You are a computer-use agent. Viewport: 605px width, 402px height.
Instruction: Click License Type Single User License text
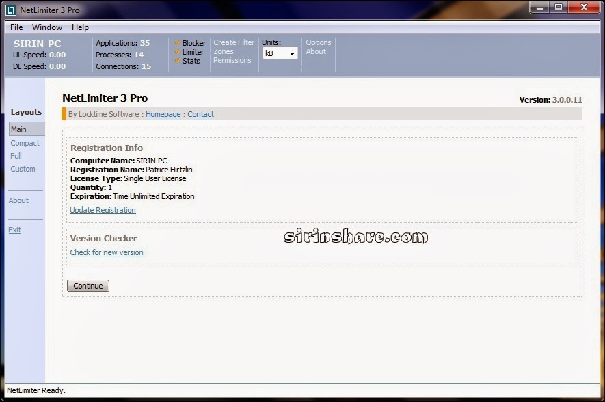pyautogui.click(x=128, y=178)
